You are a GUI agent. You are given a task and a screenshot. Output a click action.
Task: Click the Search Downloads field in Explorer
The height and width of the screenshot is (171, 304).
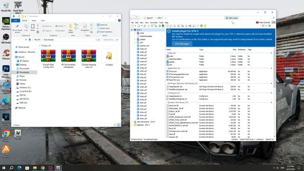point(111,40)
